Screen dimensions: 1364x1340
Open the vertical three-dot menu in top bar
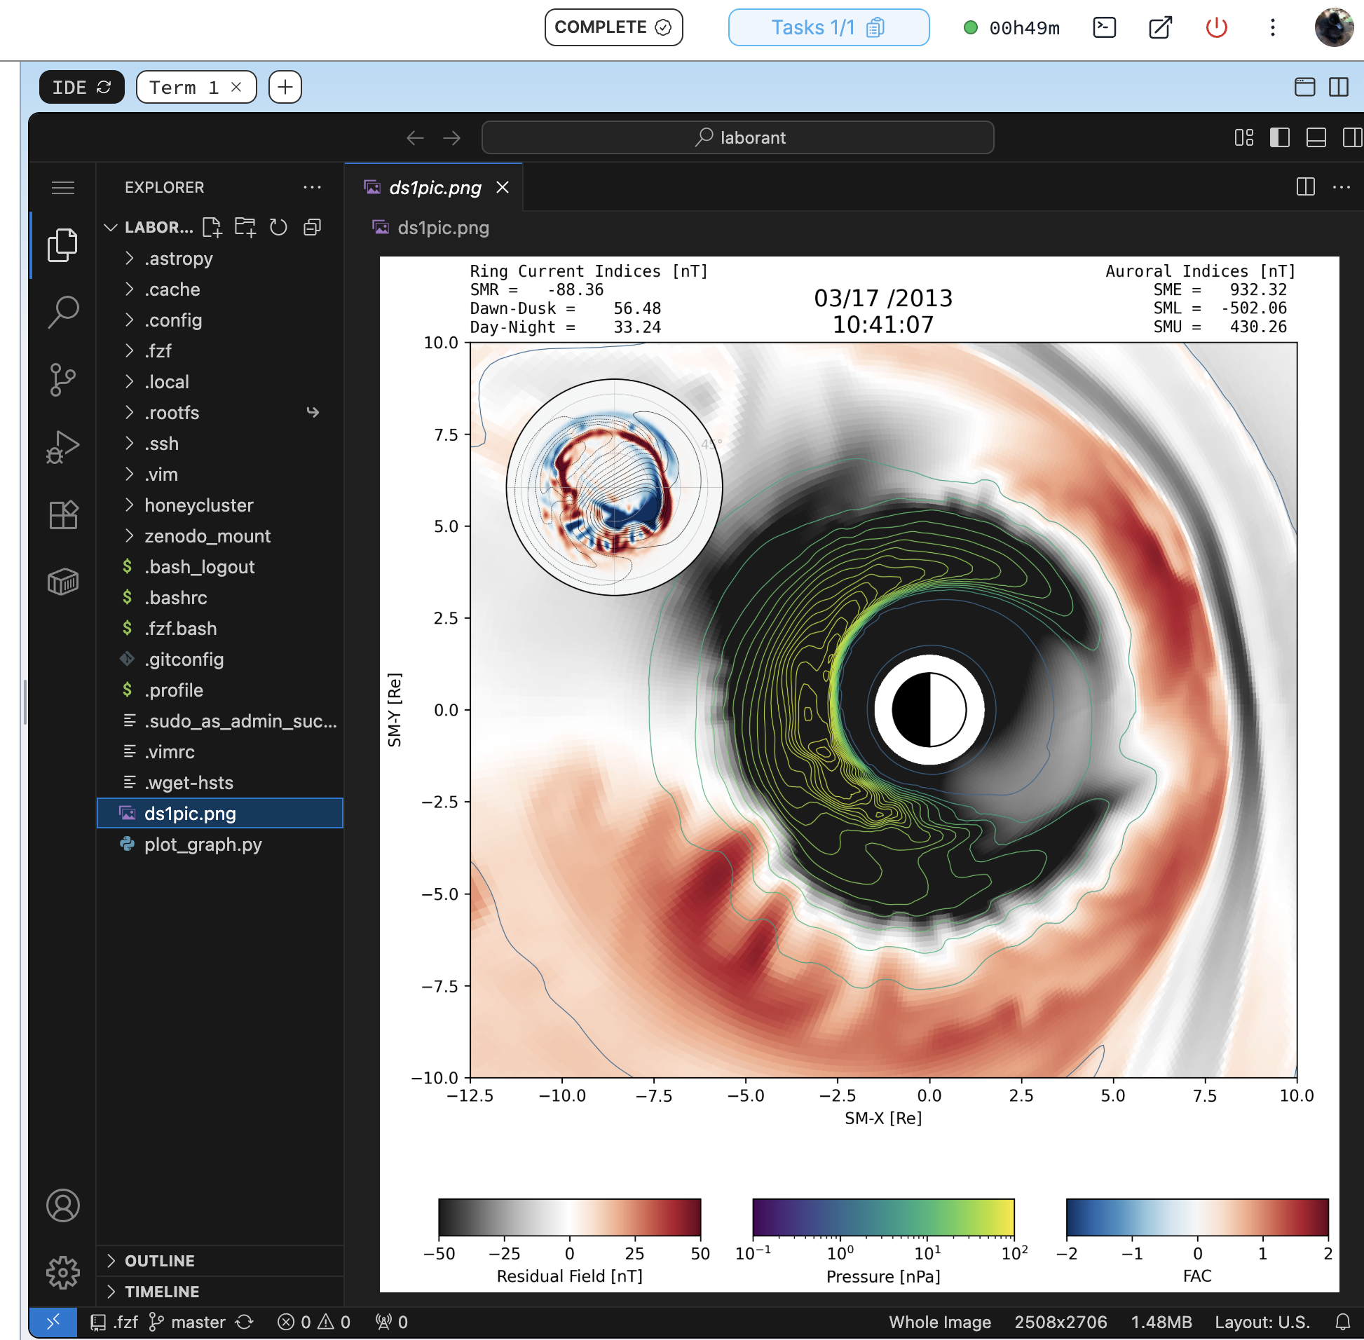click(x=1272, y=27)
